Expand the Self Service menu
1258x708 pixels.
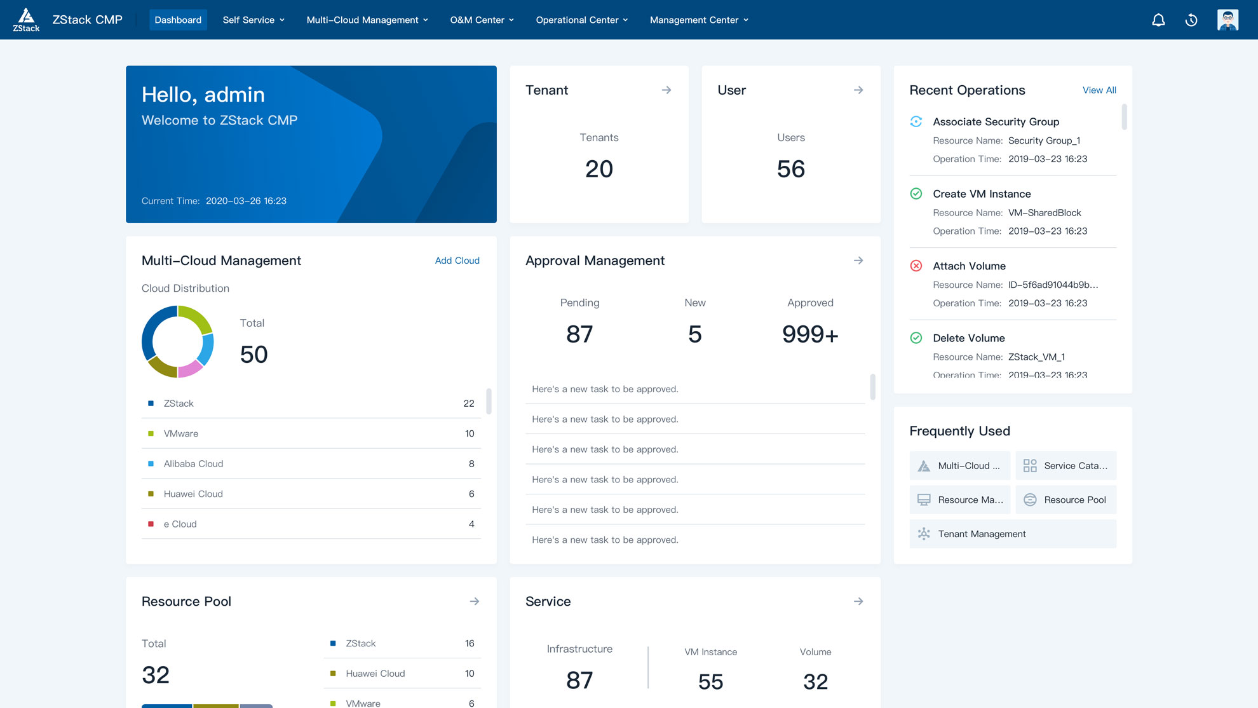[254, 20]
